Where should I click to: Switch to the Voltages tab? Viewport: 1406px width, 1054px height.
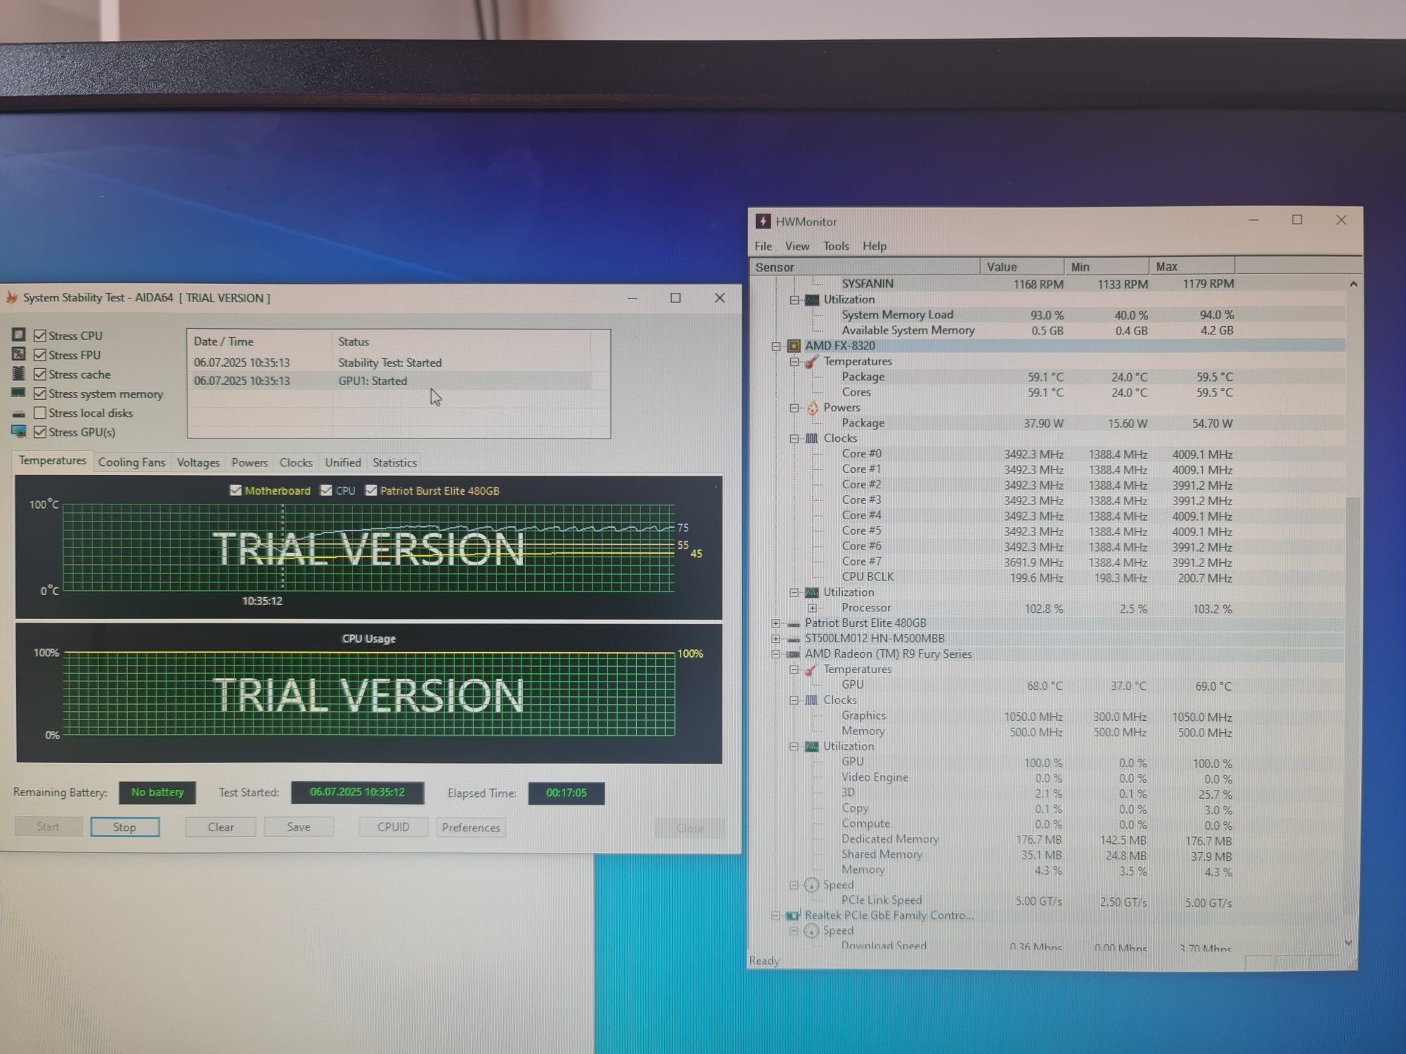198,462
